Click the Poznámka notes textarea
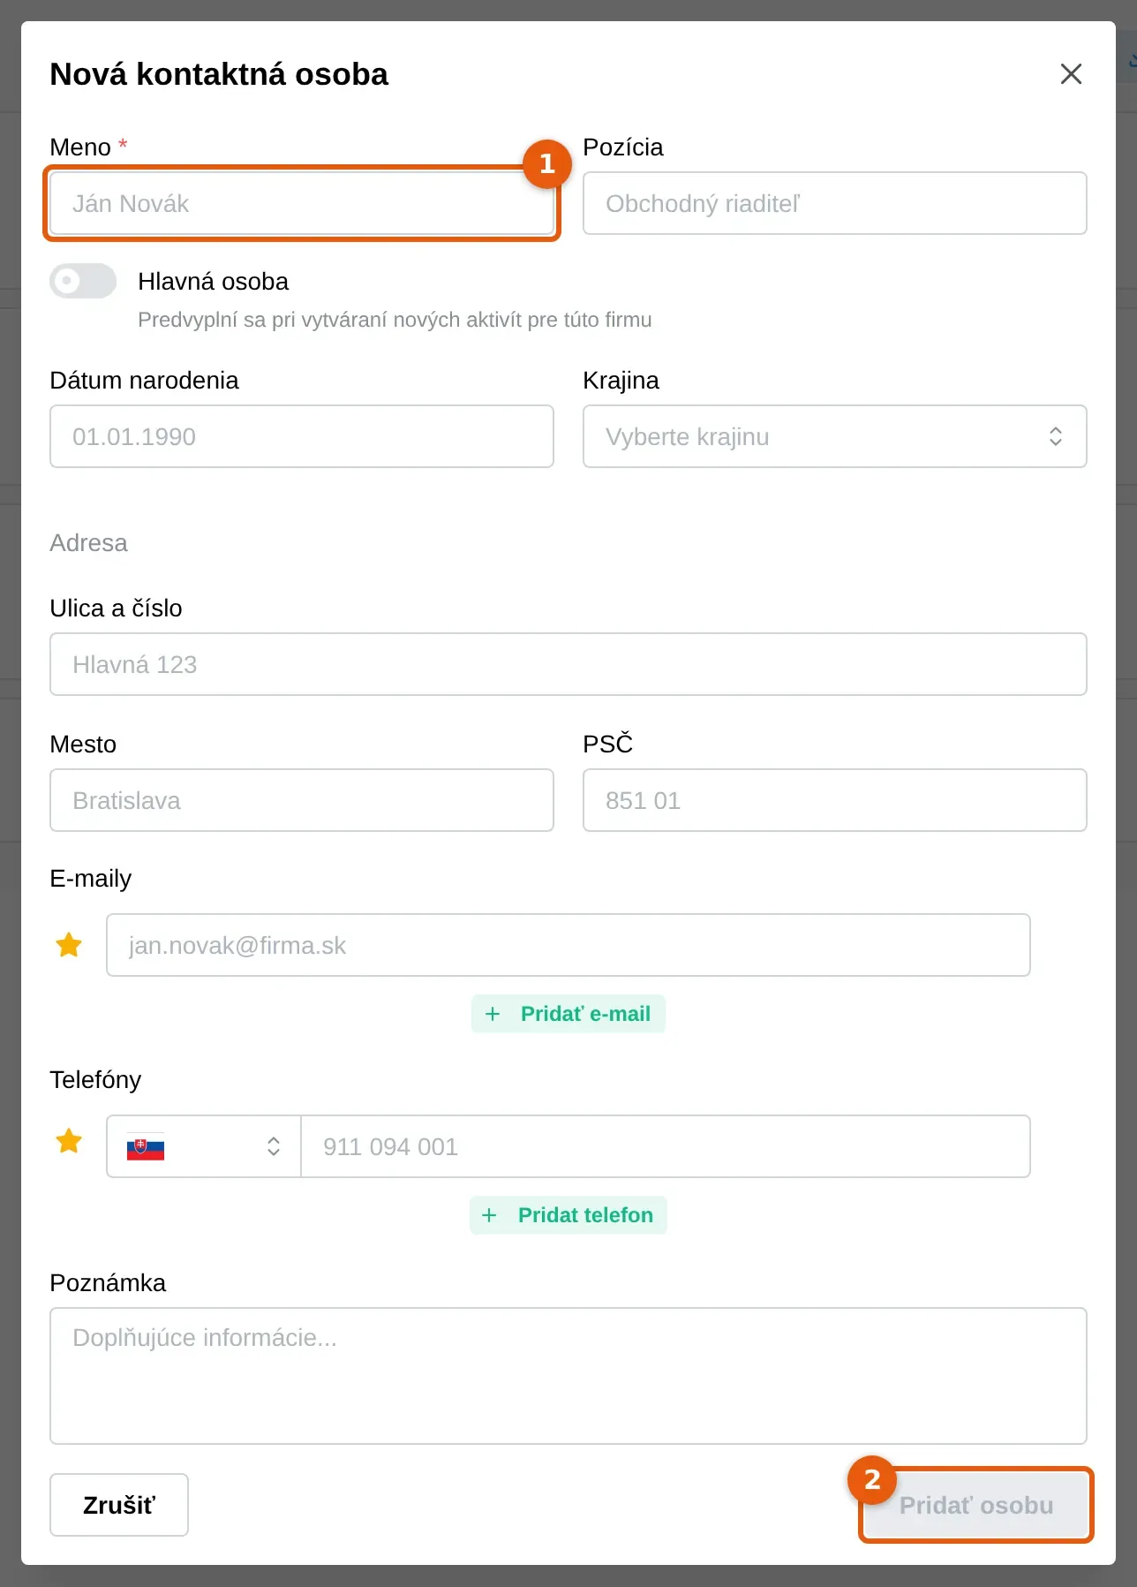Image resolution: width=1137 pixels, height=1587 pixels. tap(568, 1376)
